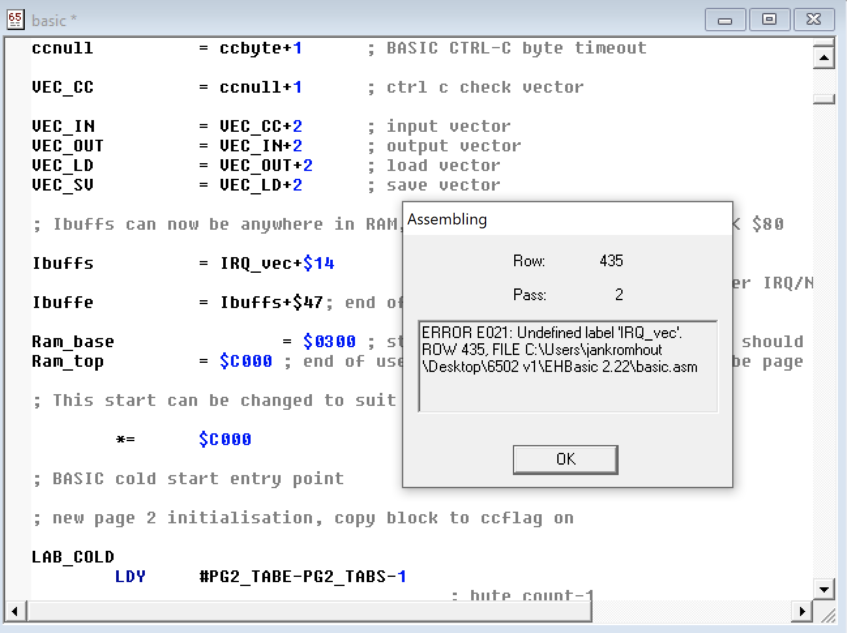847x633 pixels.
Task: Restore down the basic editor window
Action: 769,20
